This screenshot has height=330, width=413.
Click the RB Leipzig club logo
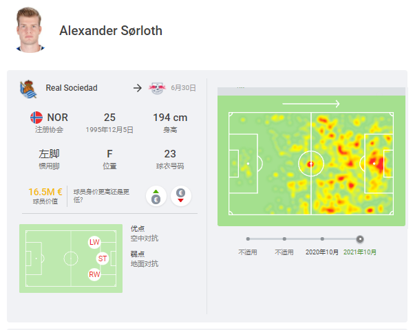[157, 88]
